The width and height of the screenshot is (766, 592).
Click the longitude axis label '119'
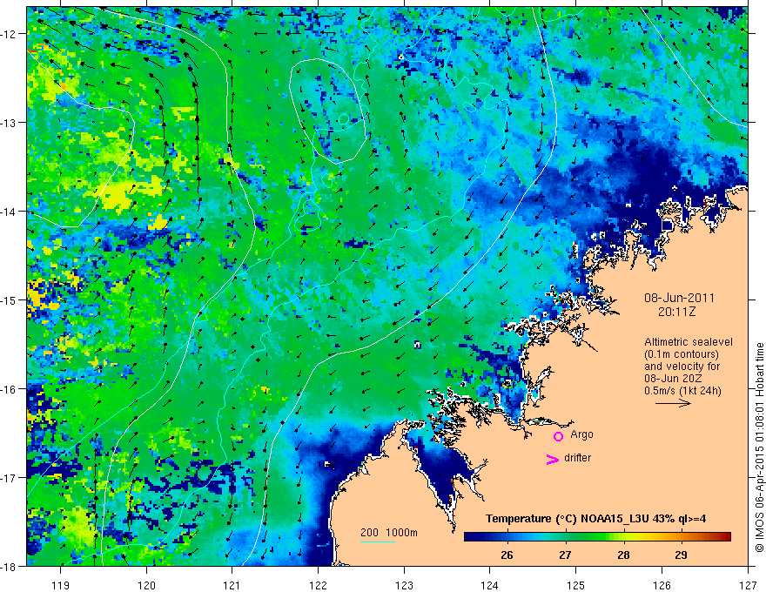[x=61, y=585]
